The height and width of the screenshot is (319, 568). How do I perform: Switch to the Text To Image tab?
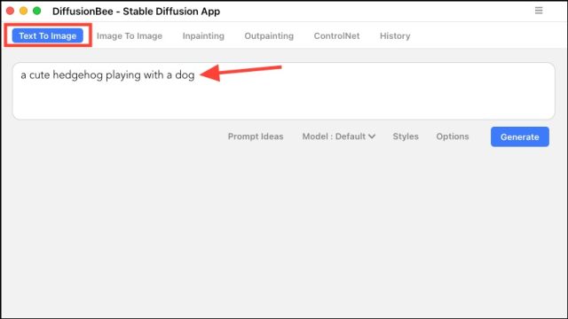(47, 35)
